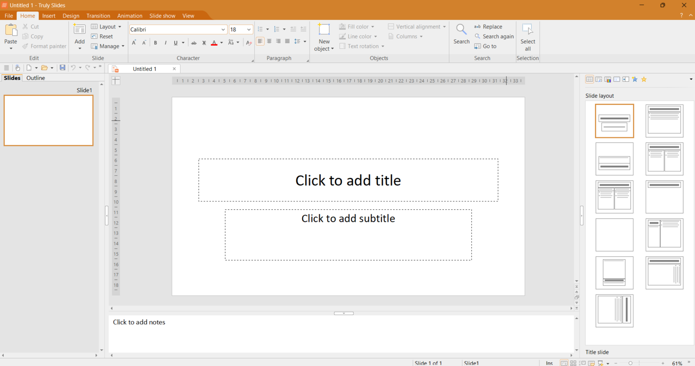This screenshot has width=695, height=366.
Task: Click the New object icon
Action: point(324,29)
